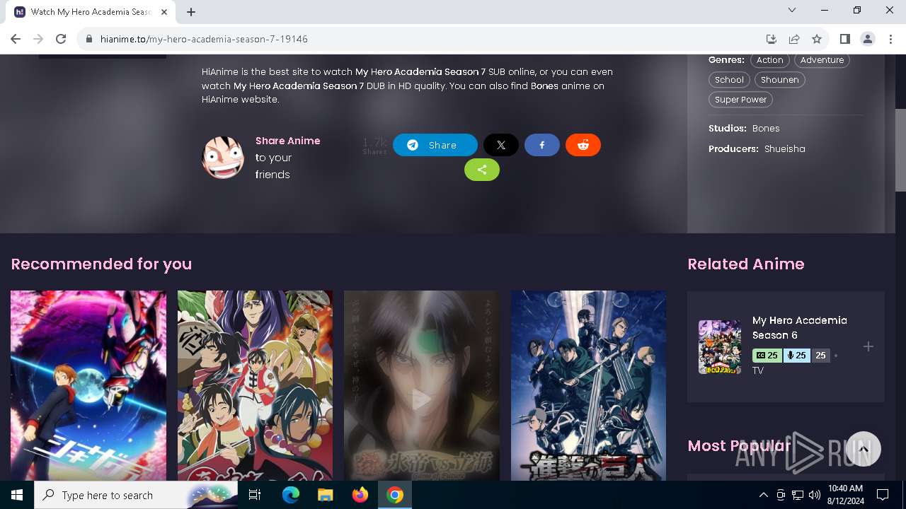Launch Firefox from taskbar
The image size is (906, 509).
(x=360, y=495)
